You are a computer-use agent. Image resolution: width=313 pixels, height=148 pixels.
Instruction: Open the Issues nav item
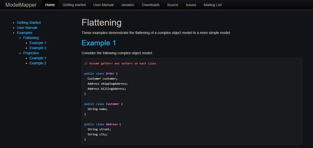(191, 5)
